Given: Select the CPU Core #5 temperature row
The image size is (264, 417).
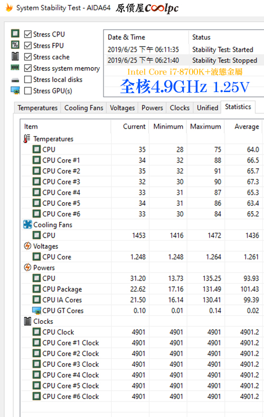Looking at the screenshot, I should 142,203.
